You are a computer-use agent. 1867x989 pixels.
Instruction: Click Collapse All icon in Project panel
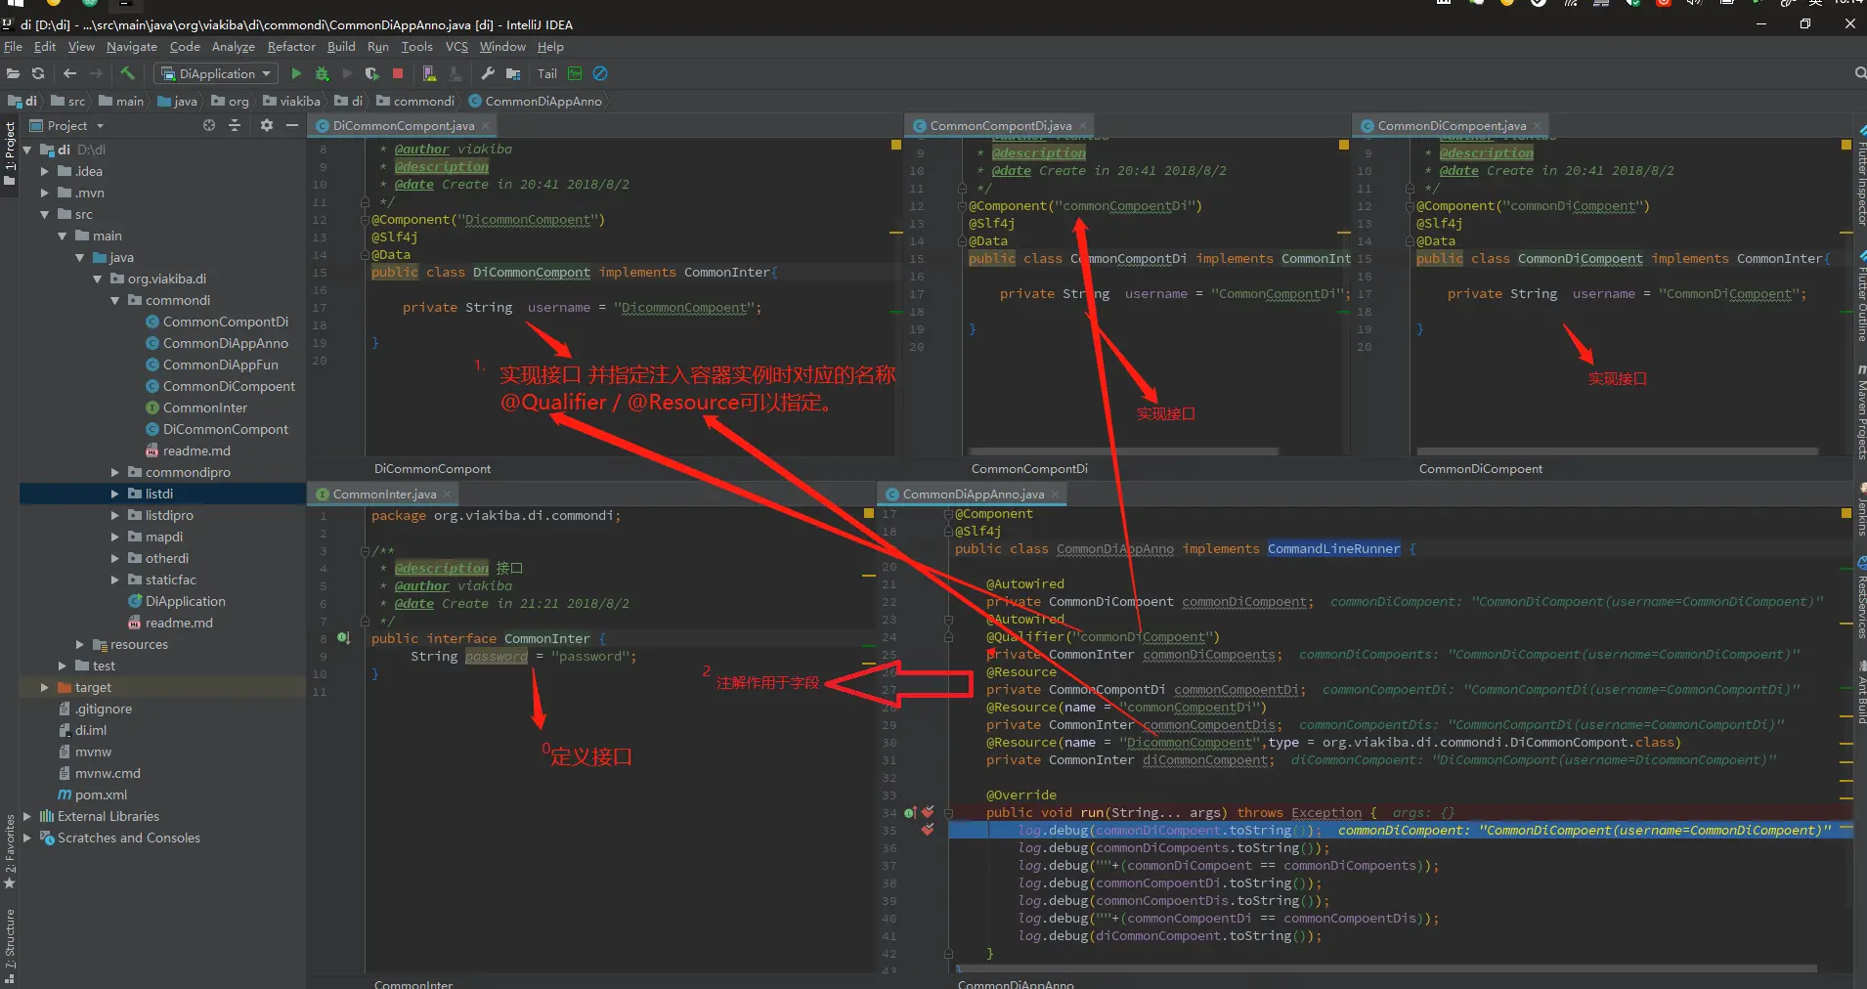pyautogui.click(x=235, y=125)
